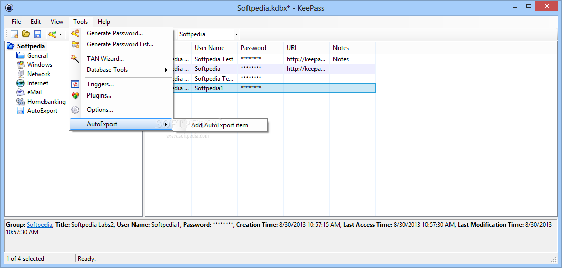This screenshot has height=268, width=562.
Task: Click the Save database floppy icon
Action: click(x=38, y=34)
